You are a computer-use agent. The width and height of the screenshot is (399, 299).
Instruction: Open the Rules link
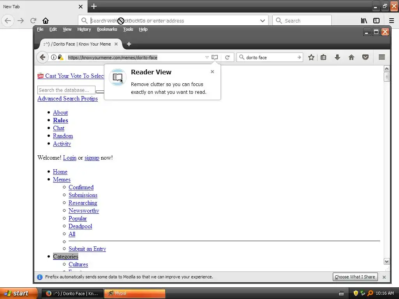click(x=60, y=120)
